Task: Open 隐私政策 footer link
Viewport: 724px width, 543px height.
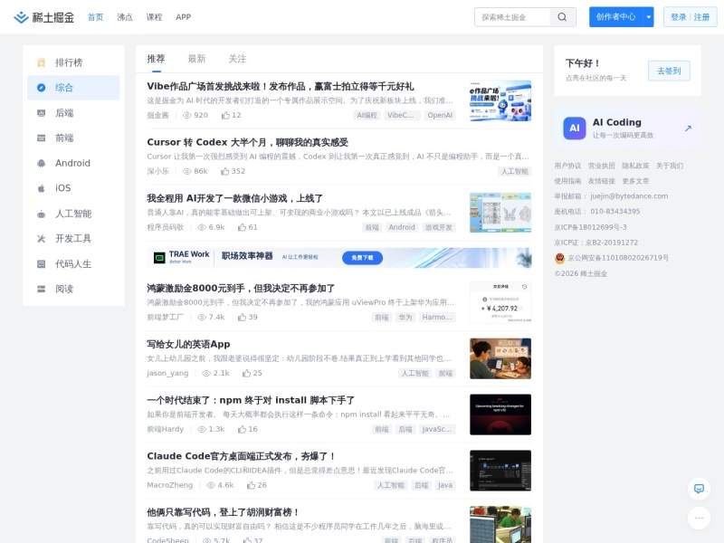Action: click(x=635, y=166)
